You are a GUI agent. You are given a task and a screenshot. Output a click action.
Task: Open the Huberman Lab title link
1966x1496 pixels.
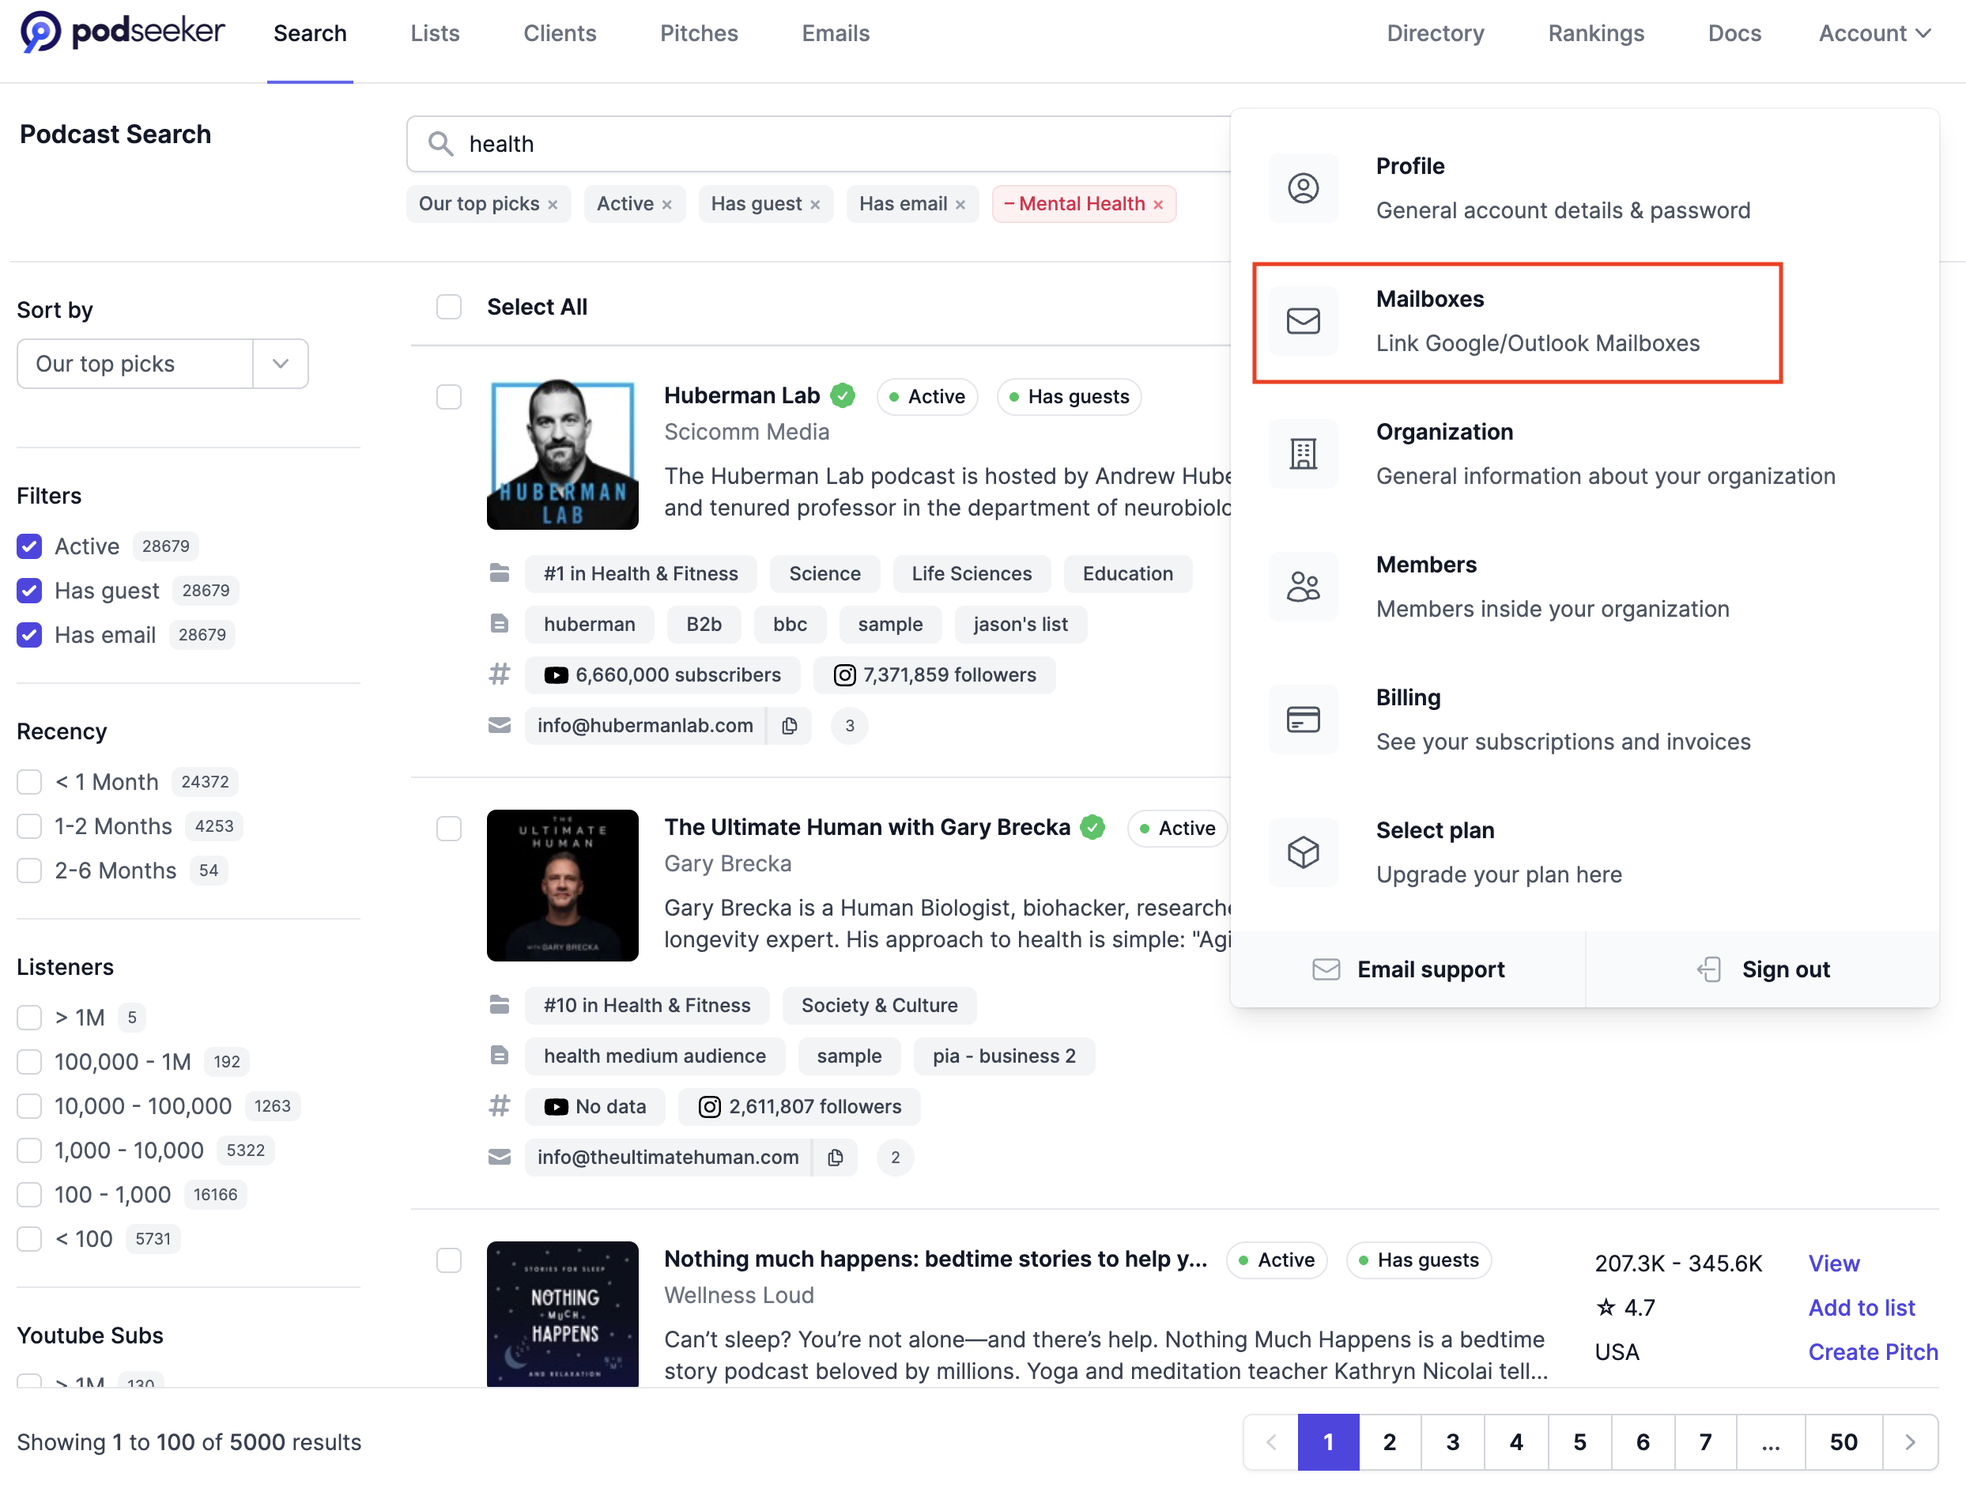pos(741,395)
